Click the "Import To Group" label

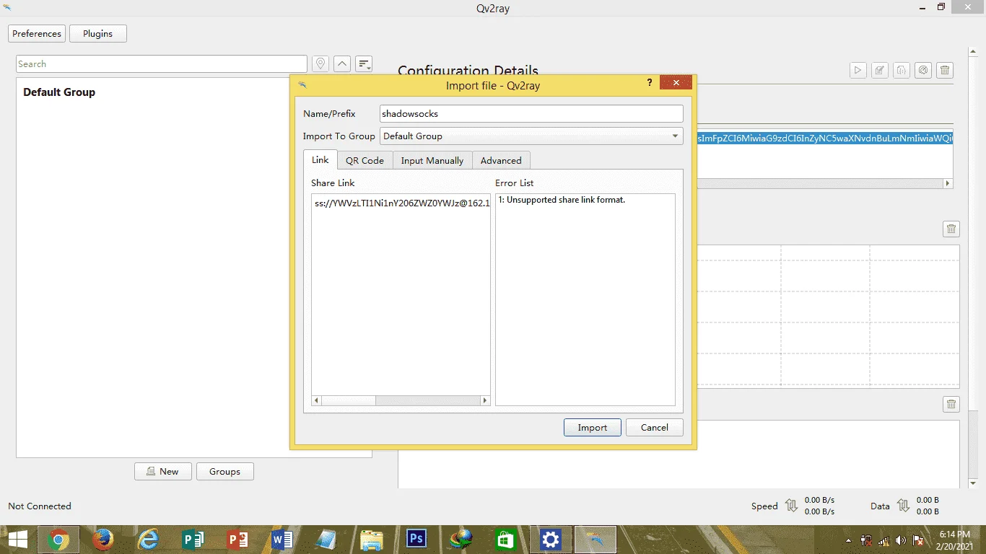[x=339, y=136]
